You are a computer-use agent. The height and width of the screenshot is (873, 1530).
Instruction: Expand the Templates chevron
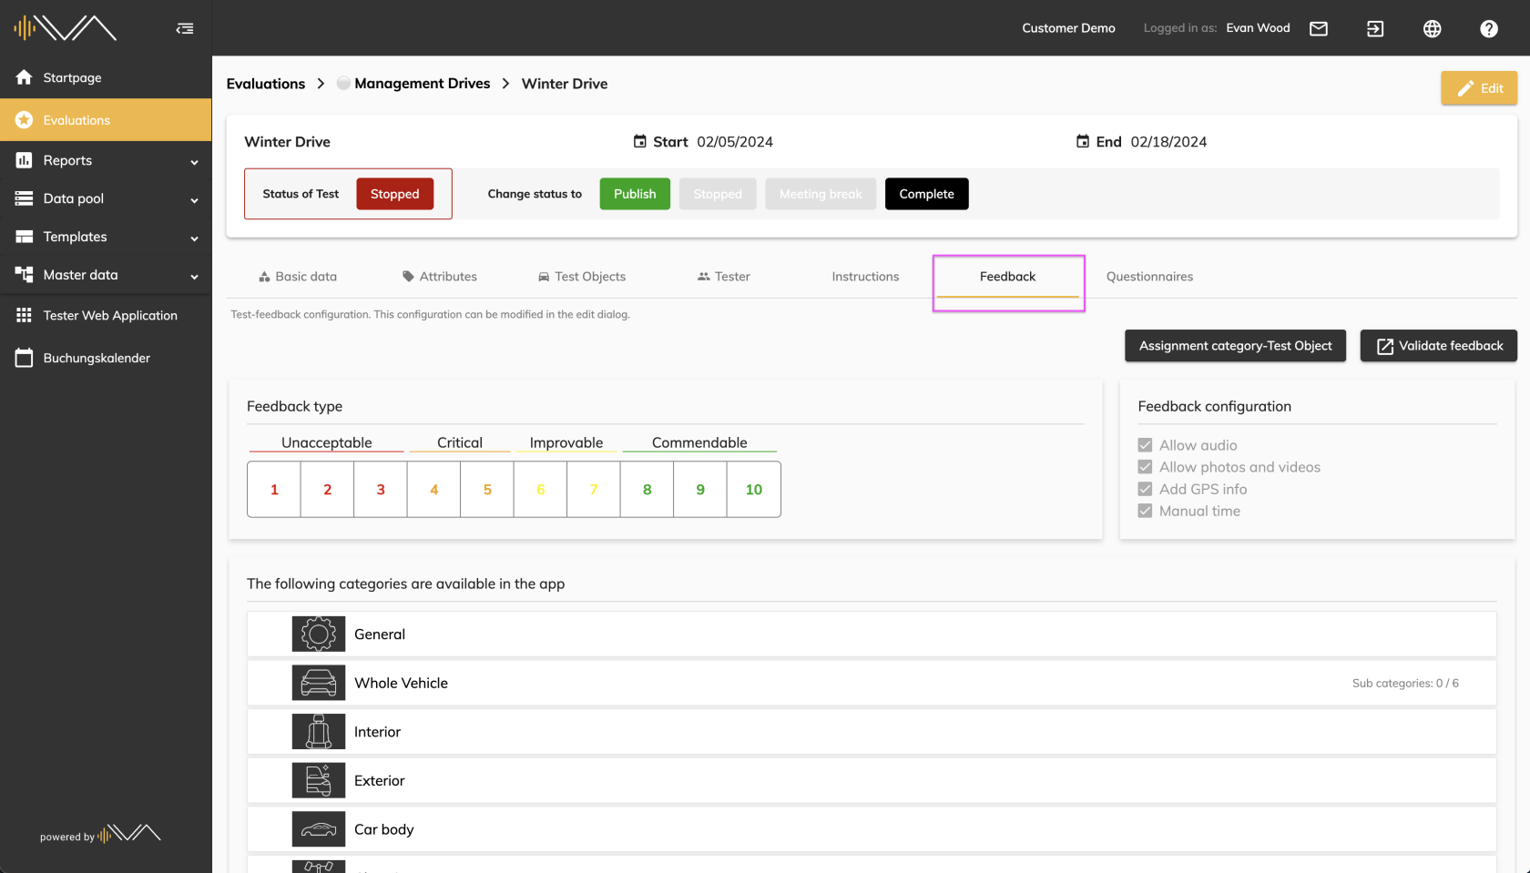(194, 239)
